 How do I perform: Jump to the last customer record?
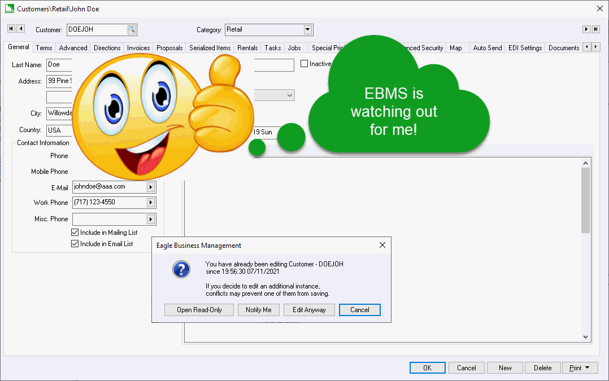[596, 29]
